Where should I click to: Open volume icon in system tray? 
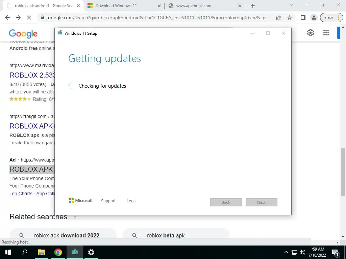(302, 252)
